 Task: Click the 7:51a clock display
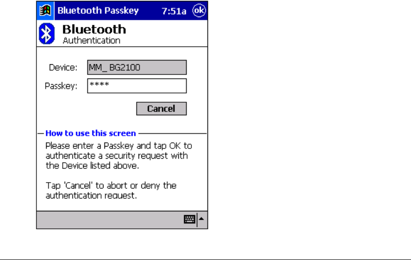pyautogui.click(x=174, y=11)
